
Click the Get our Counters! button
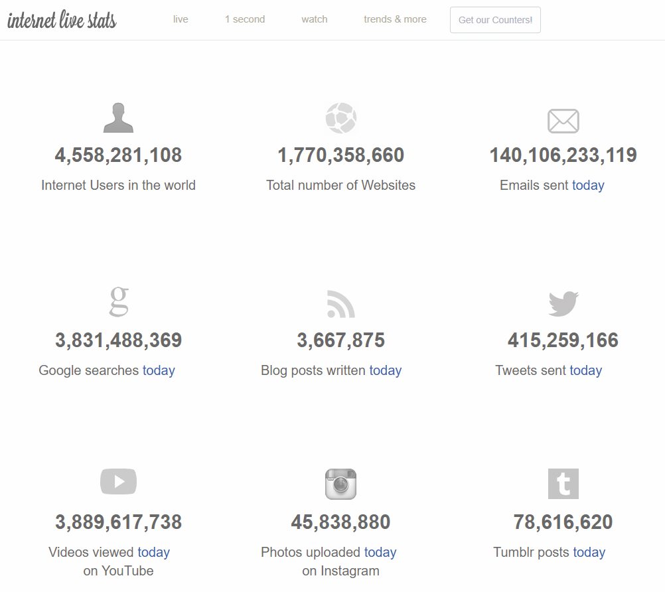point(495,20)
